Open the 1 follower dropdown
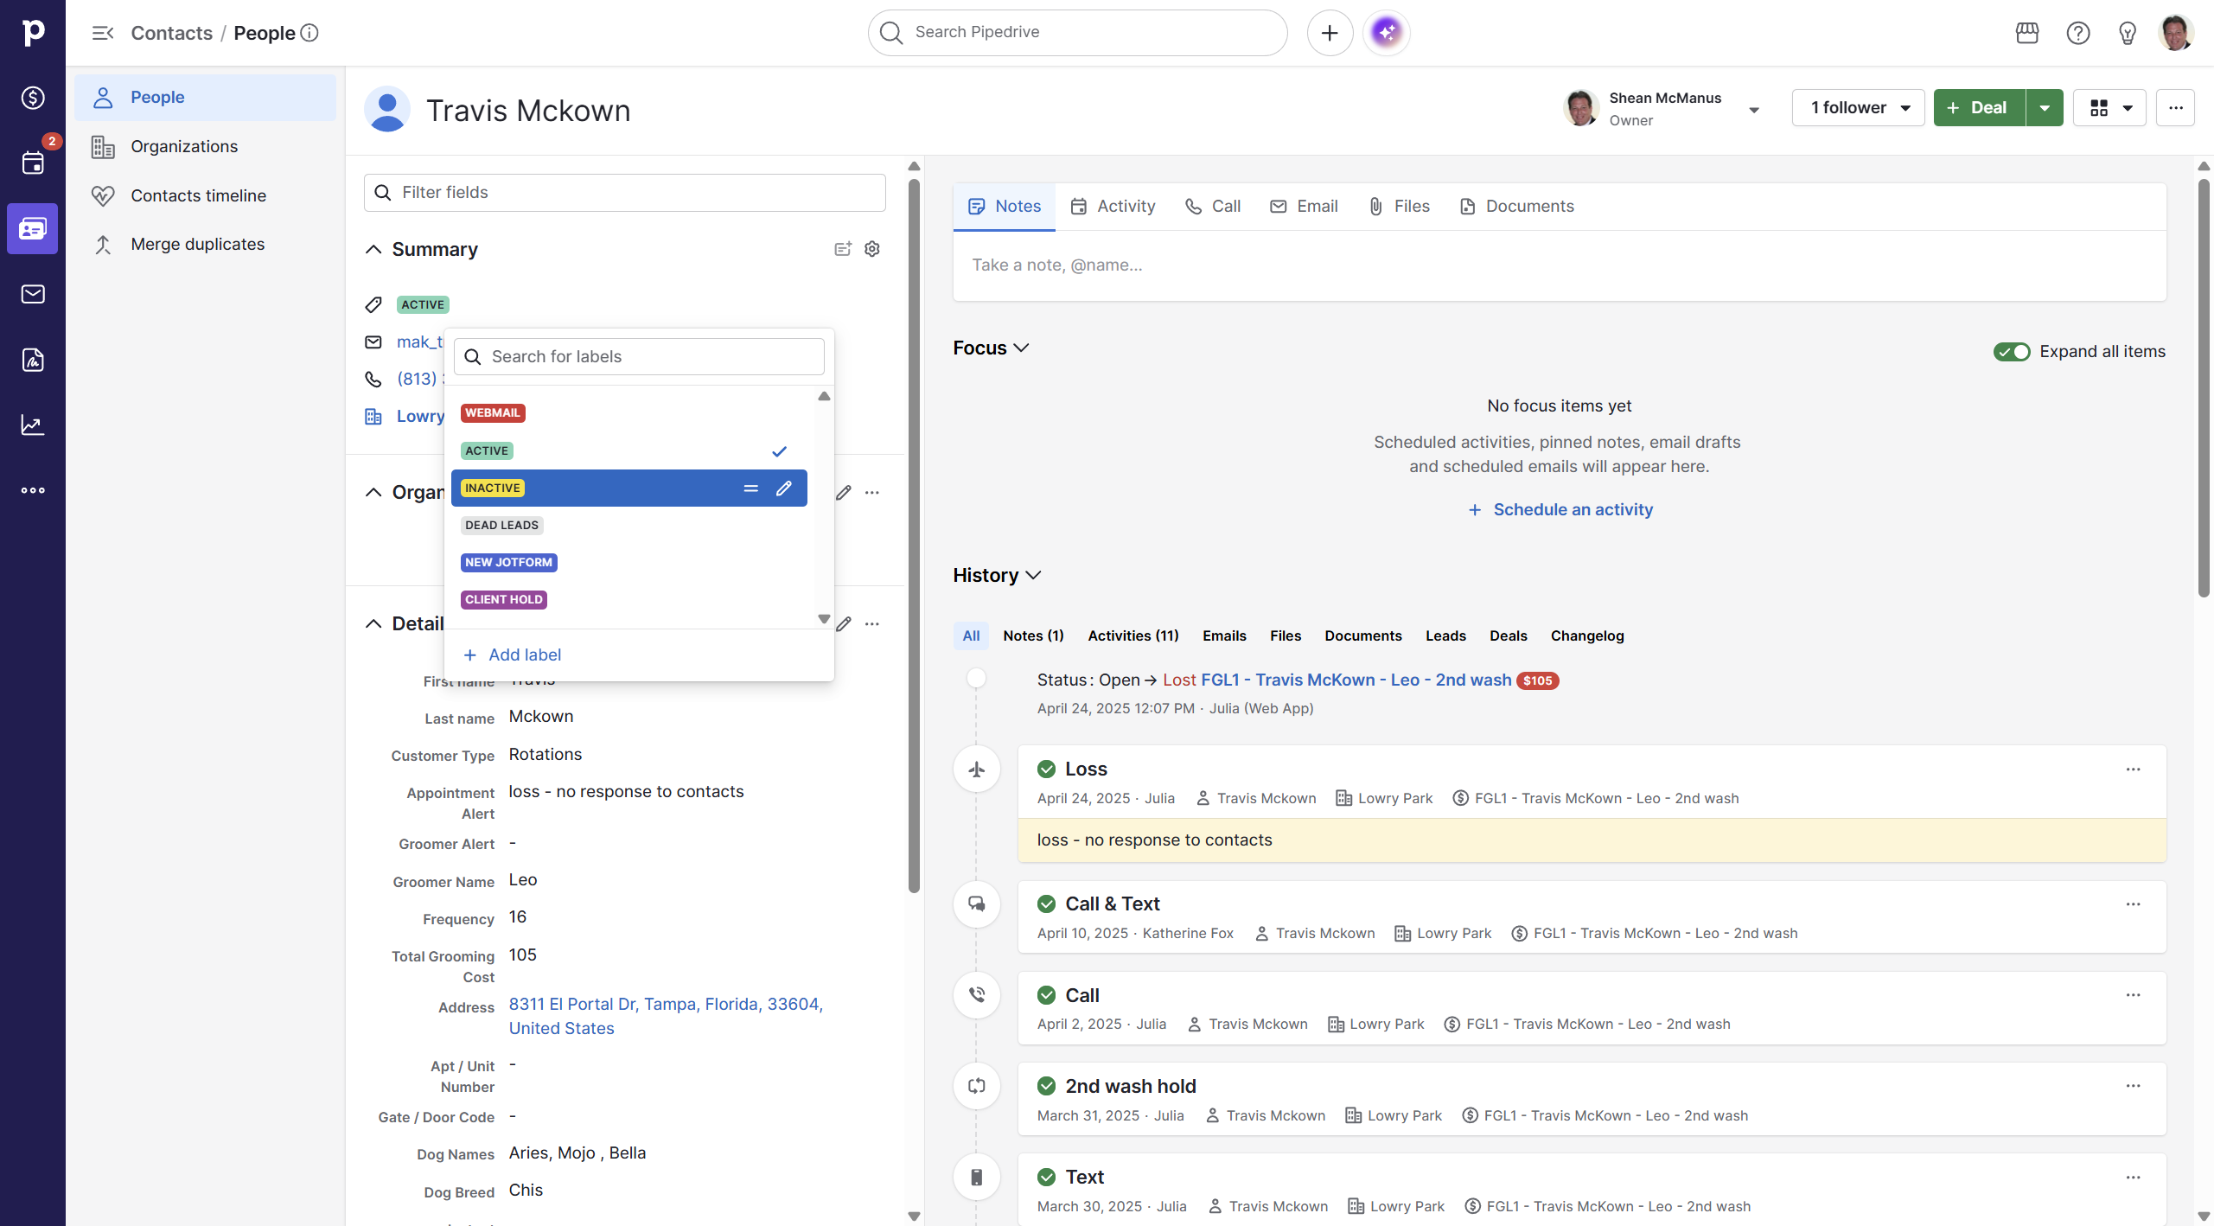The image size is (2214, 1226). [x=1858, y=108]
